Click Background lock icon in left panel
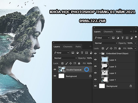Image resolution: width=138 pixels, height=103 pixels. (90, 76)
